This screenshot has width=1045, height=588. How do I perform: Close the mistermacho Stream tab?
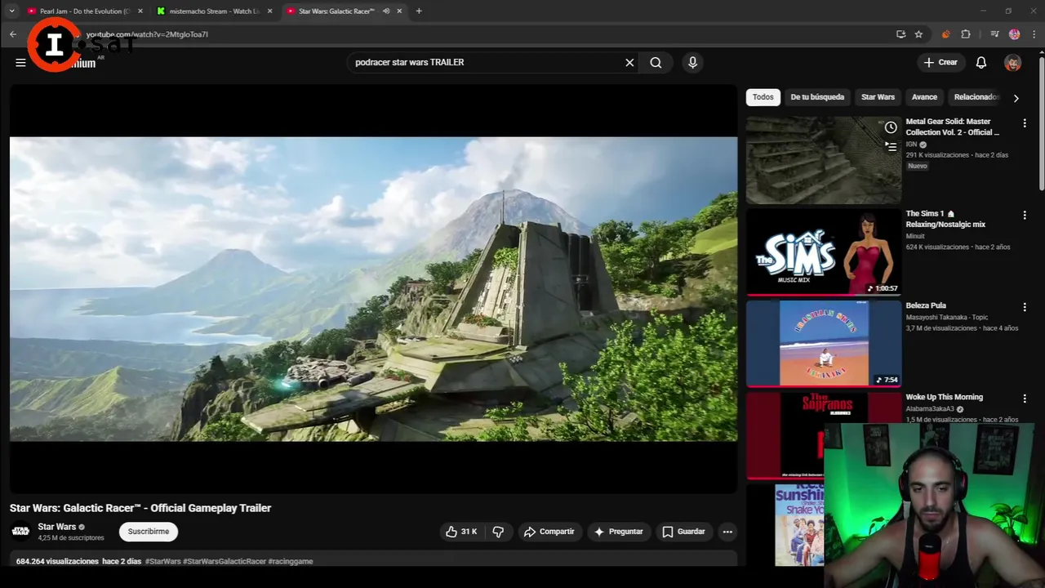click(270, 11)
